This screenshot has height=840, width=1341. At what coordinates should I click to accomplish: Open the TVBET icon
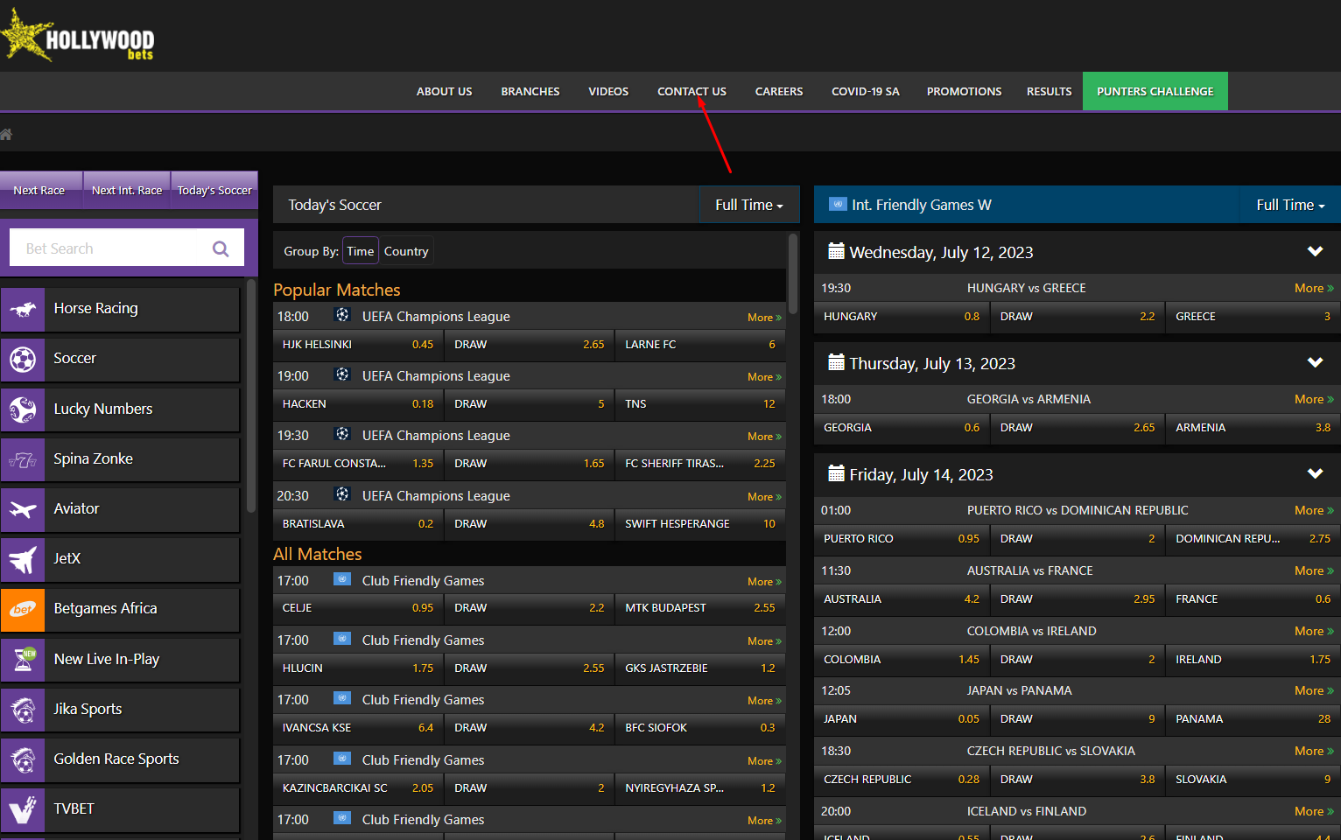[x=23, y=809]
